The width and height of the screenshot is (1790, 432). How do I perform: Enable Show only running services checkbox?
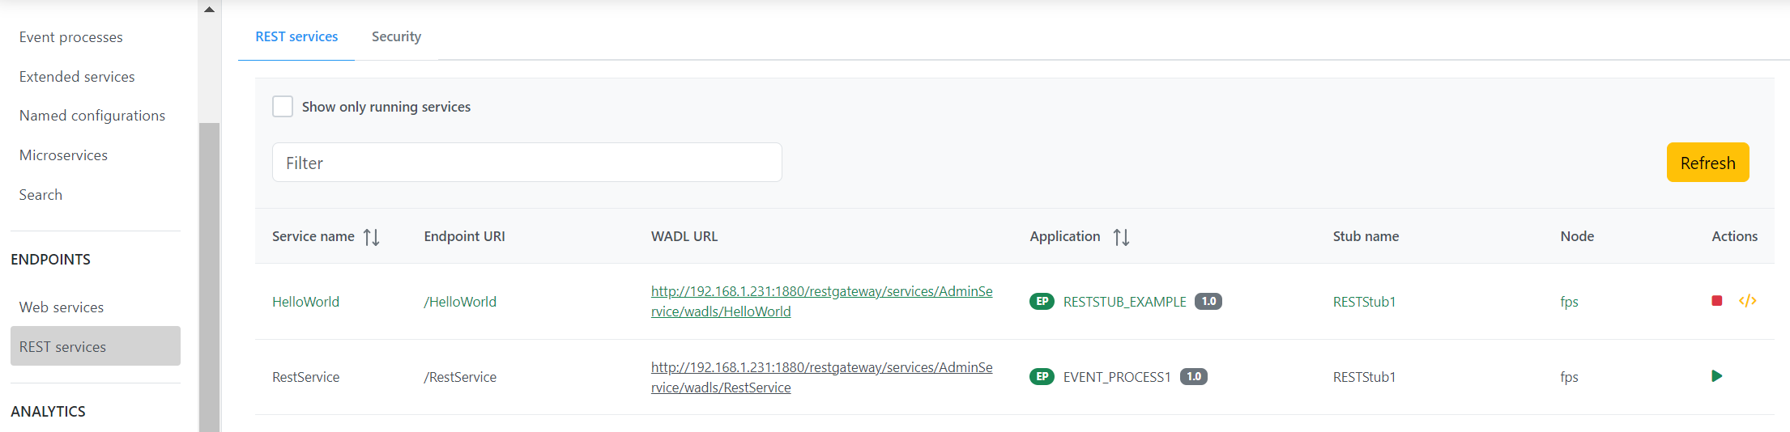pos(283,107)
